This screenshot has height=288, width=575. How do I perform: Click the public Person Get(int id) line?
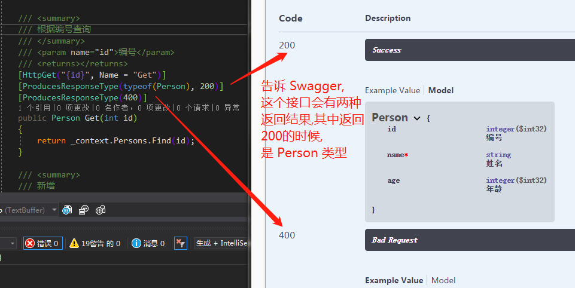tap(77, 118)
